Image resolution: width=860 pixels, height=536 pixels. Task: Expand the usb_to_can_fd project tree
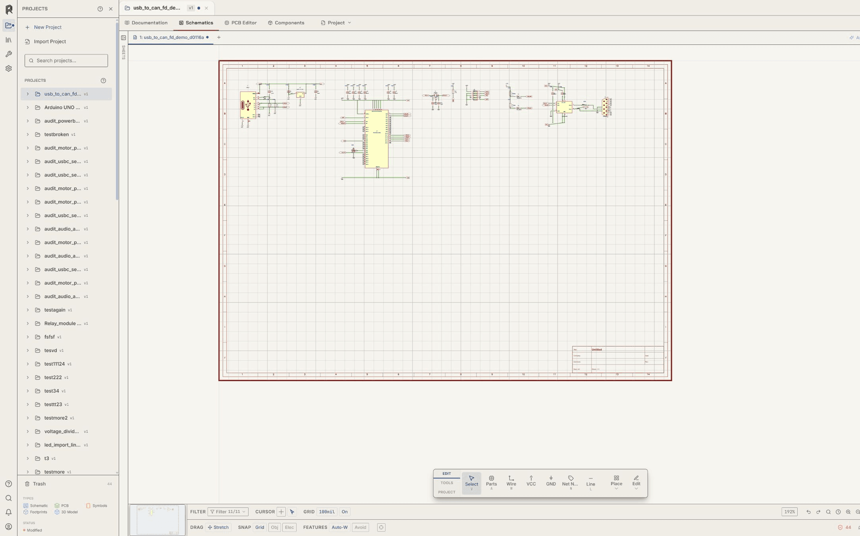(x=27, y=94)
